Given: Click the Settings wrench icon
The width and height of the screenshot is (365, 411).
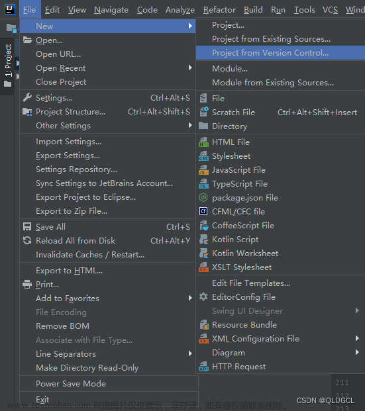Looking at the screenshot, I should click(27, 97).
